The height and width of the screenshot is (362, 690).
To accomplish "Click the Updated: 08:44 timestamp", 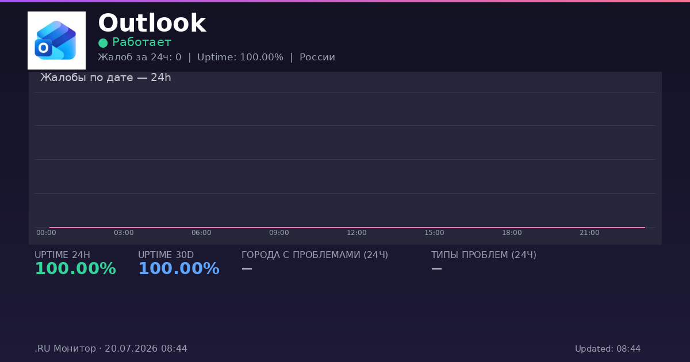I will click(608, 349).
